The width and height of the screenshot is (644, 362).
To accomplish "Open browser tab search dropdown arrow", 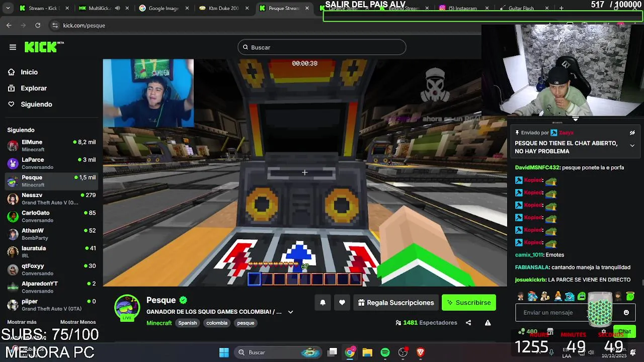I will point(7,8).
